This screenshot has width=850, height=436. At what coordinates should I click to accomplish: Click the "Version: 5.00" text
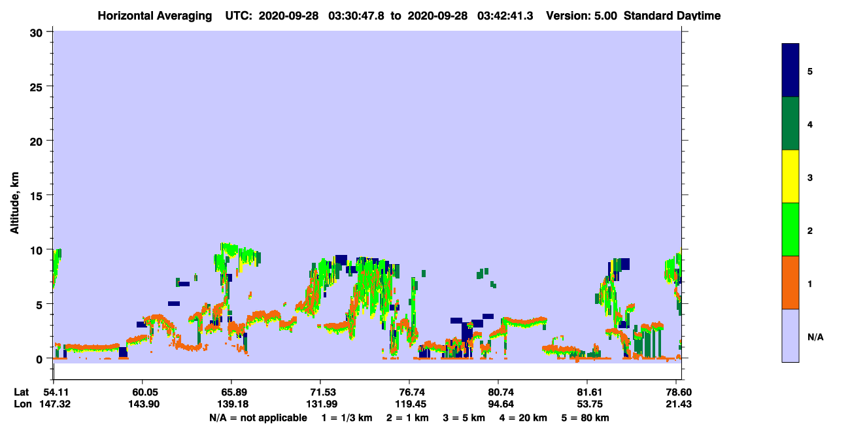click(x=582, y=16)
